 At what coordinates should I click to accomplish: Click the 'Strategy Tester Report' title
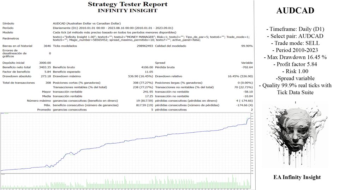pos(127,4)
